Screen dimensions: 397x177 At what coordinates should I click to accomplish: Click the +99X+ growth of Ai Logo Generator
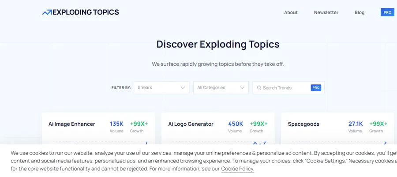(258, 124)
